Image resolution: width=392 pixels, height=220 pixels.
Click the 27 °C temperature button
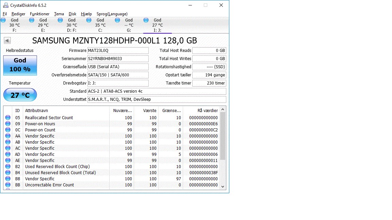(20, 95)
